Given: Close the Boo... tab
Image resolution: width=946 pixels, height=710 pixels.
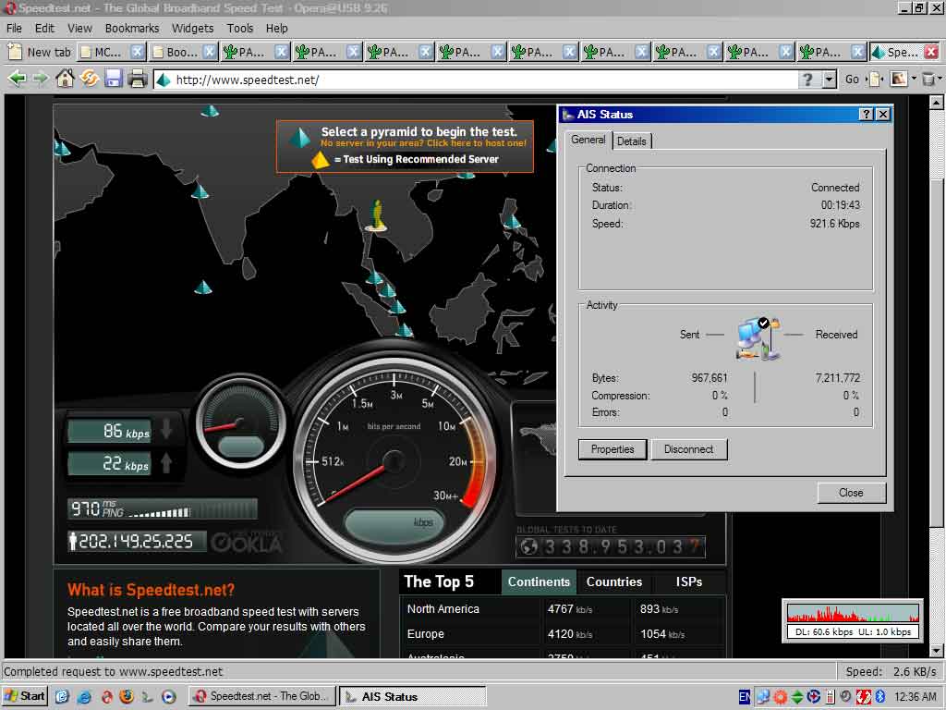Looking at the screenshot, I should (x=210, y=52).
